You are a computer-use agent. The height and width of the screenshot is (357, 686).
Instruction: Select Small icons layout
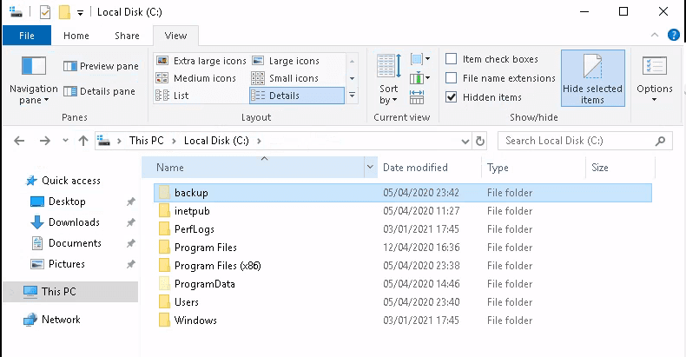pyautogui.click(x=285, y=78)
